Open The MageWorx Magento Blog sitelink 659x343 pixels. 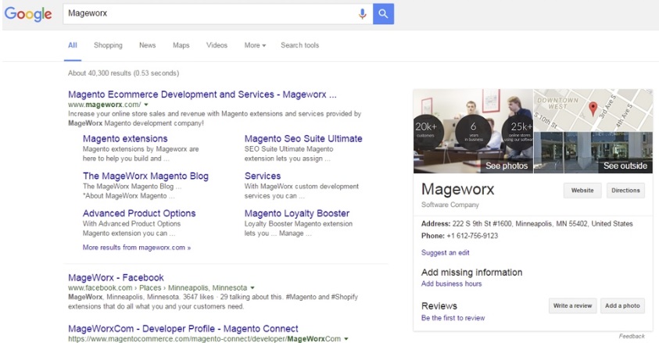145,176
